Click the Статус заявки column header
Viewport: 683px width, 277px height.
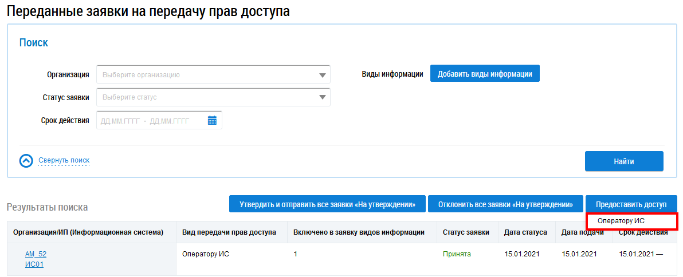point(466,232)
